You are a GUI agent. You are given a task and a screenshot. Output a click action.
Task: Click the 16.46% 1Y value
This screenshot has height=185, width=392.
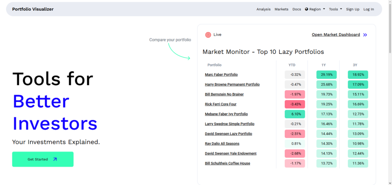coord(327,124)
